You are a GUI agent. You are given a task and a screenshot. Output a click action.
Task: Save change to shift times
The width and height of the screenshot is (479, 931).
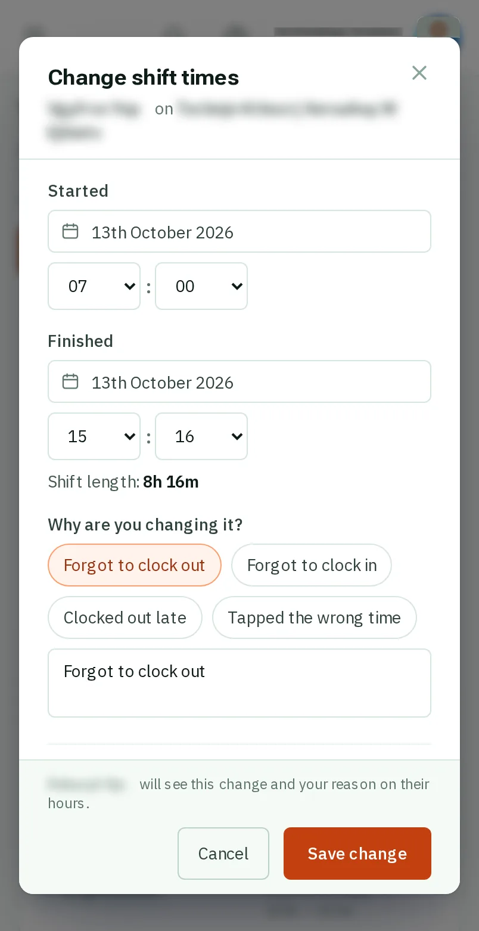pyautogui.click(x=357, y=854)
